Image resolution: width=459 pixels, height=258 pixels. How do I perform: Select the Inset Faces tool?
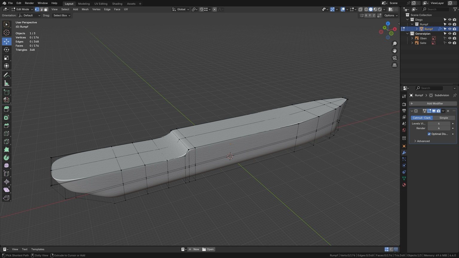click(x=7, y=117)
